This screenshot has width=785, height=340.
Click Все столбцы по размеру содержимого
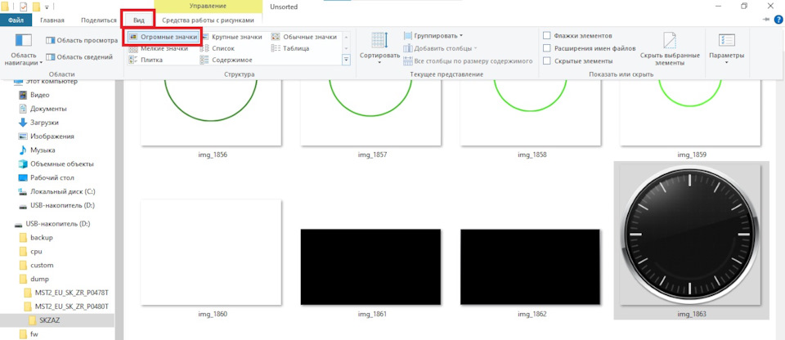[x=468, y=61]
